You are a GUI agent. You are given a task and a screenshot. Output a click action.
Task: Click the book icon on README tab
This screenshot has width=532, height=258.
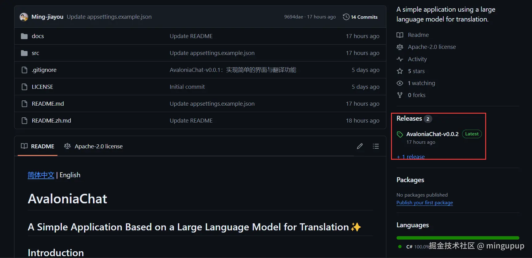24,146
